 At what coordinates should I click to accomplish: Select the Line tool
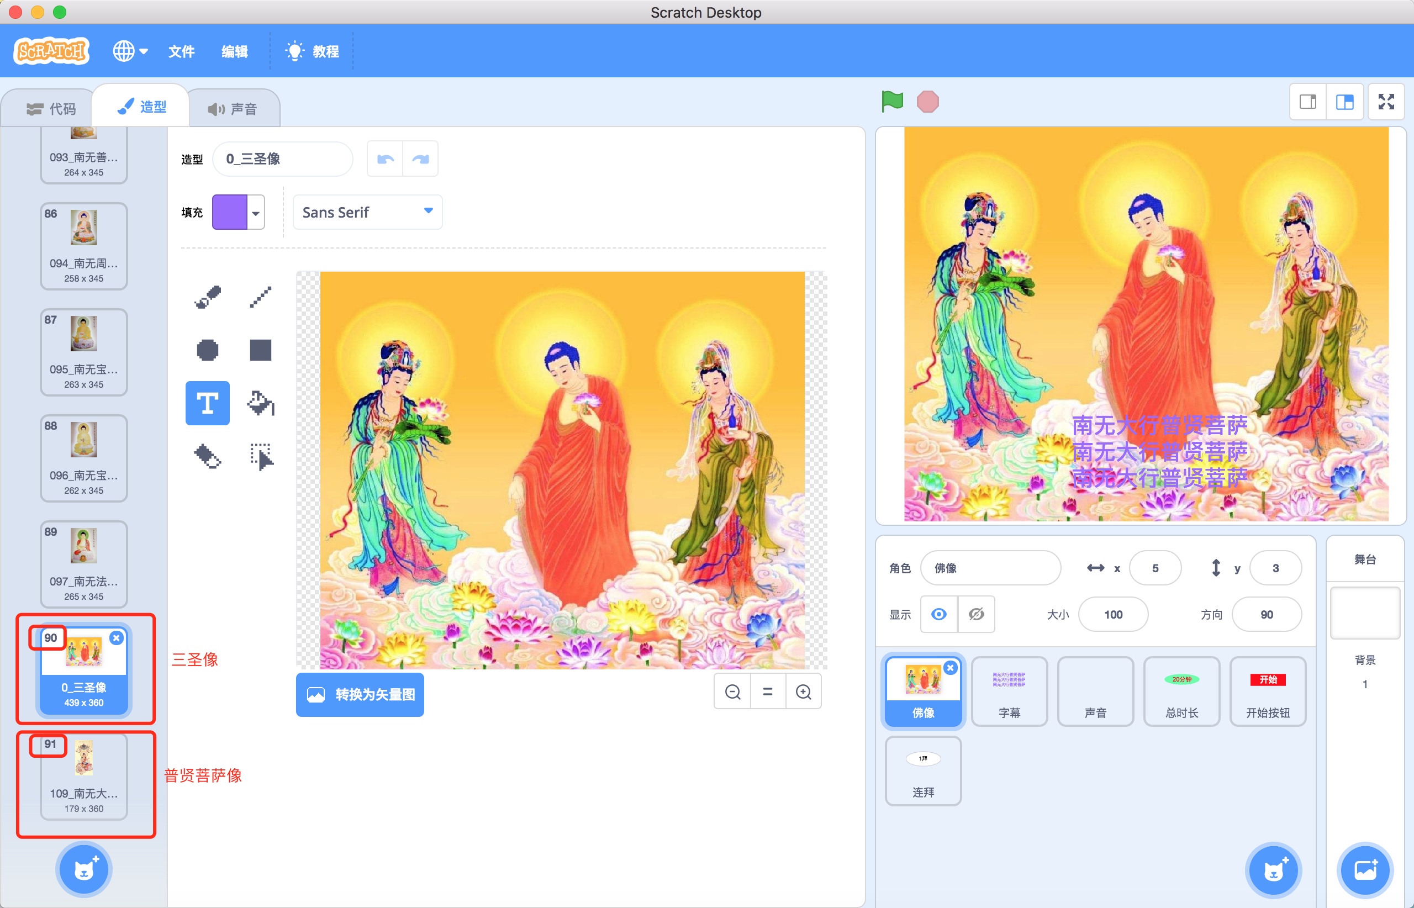pyautogui.click(x=260, y=297)
